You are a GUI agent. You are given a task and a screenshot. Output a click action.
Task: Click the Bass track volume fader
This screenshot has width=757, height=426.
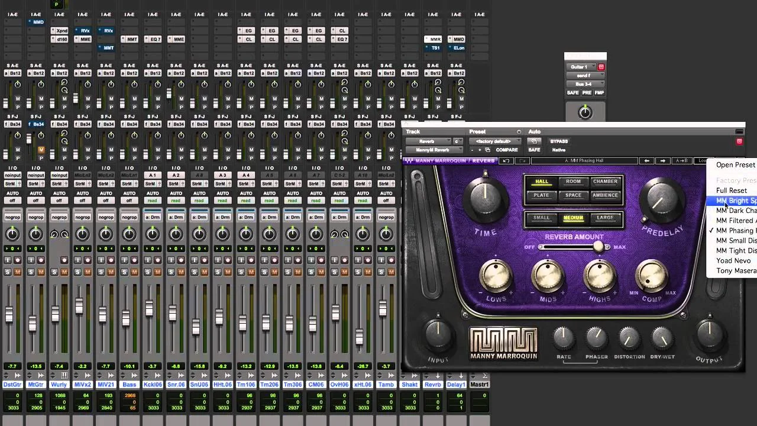click(x=125, y=317)
